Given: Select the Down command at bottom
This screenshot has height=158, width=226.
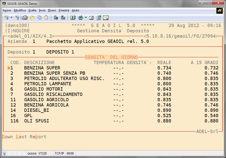Looking at the screenshot, I should pyautogui.click(x=8, y=137).
